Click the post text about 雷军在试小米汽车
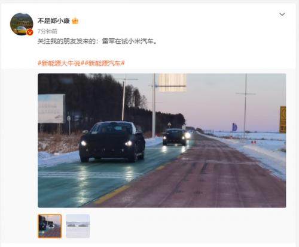 point(97,41)
